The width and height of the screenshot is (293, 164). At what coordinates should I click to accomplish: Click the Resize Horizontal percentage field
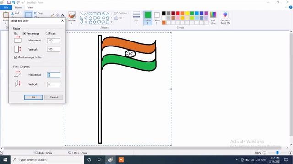(x=54, y=41)
